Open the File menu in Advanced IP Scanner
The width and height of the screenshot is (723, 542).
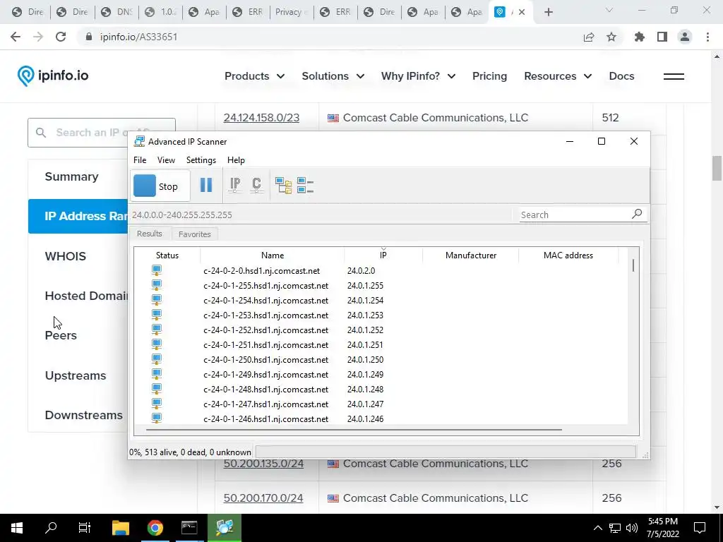140,160
